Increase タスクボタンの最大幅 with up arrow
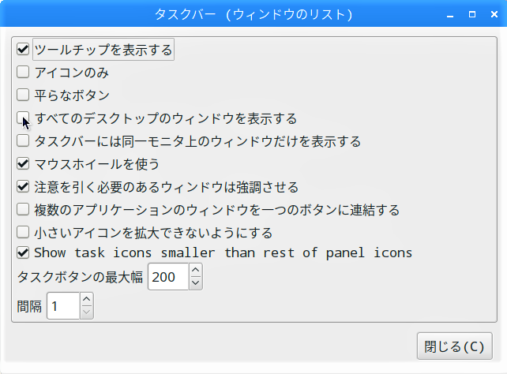The image size is (507, 374). pos(196,271)
